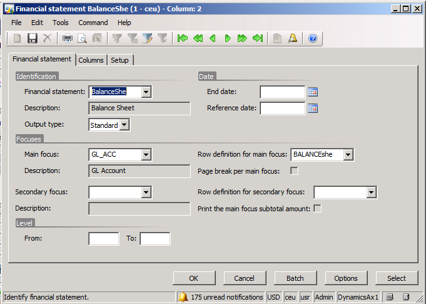Open Row definition for main focus dropdown
Viewport: 426px width, 304px height.
[348, 155]
